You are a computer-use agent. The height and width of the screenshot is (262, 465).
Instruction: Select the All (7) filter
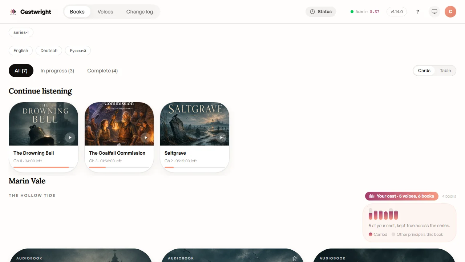21,71
